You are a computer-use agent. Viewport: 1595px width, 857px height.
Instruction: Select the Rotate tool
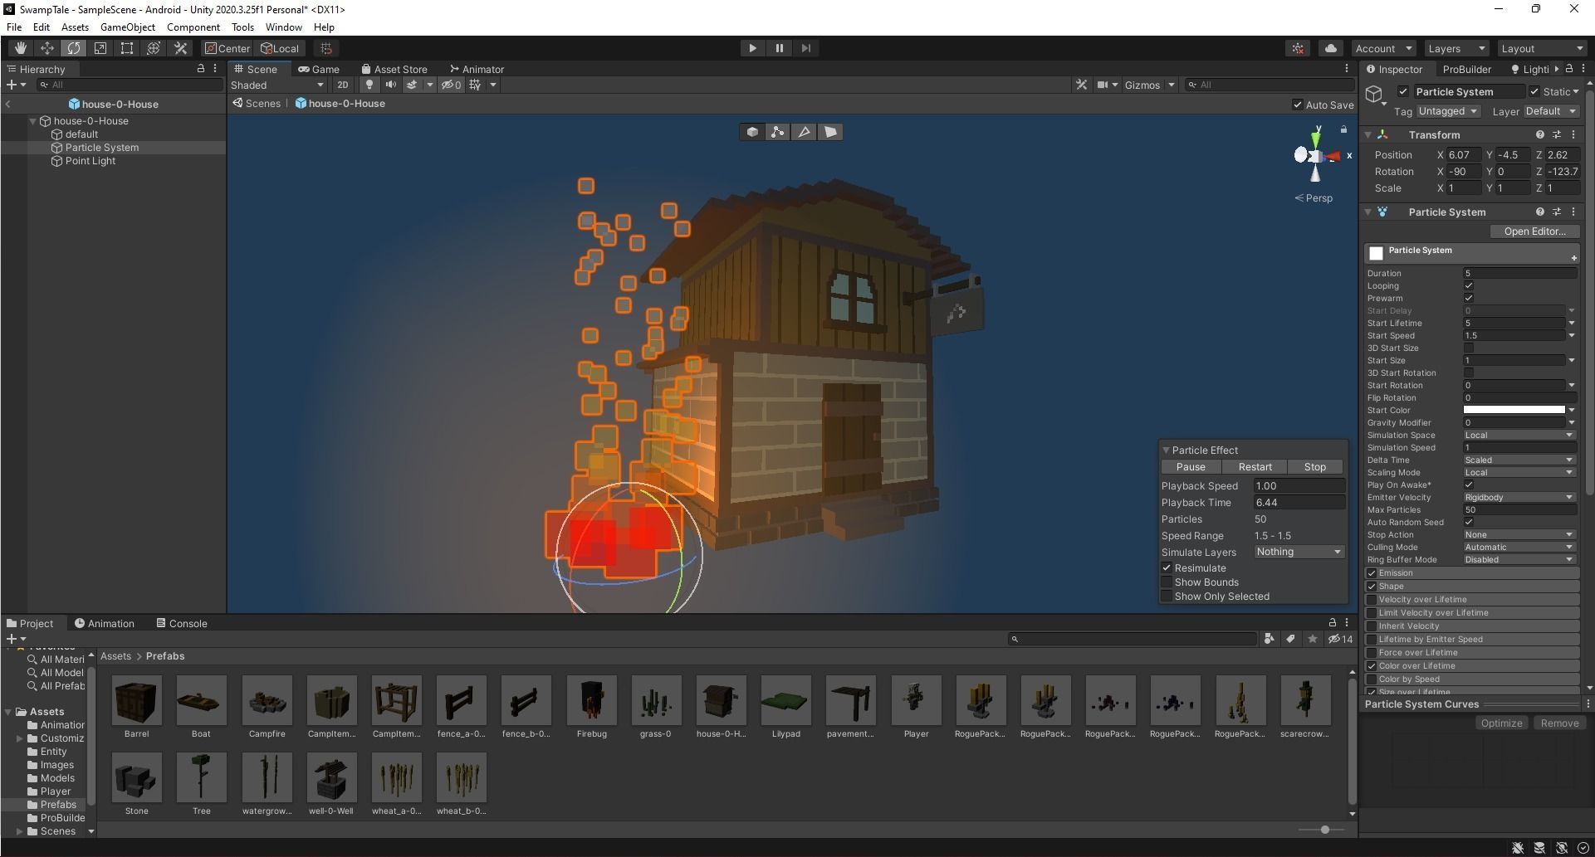(x=73, y=48)
